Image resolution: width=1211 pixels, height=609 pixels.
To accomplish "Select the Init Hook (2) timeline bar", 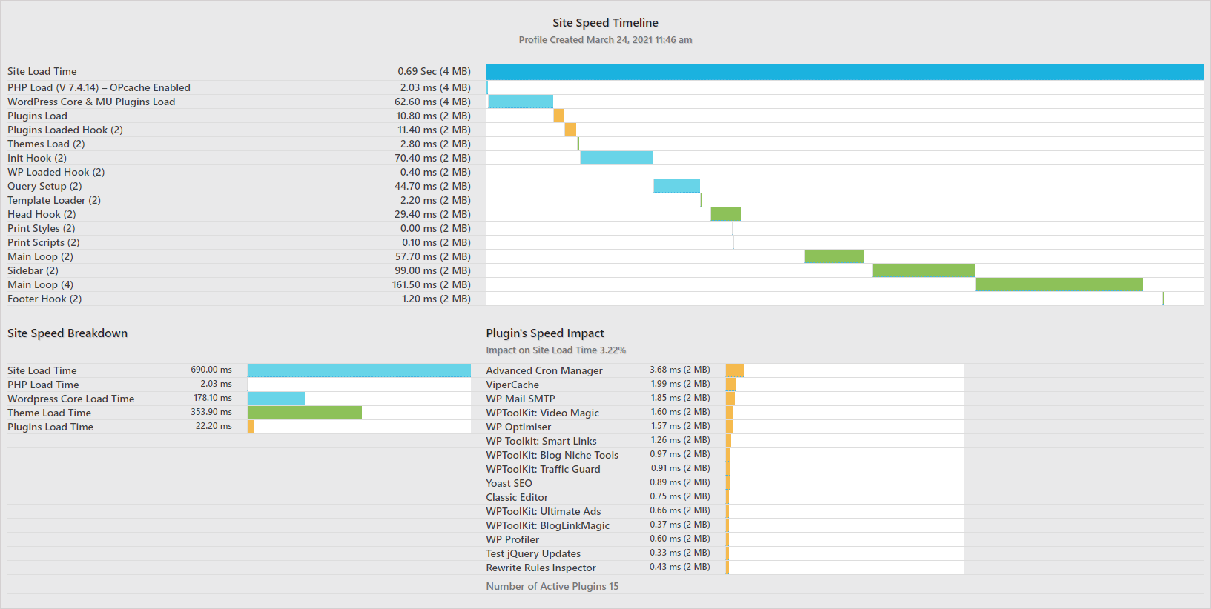I will (x=616, y=158).
